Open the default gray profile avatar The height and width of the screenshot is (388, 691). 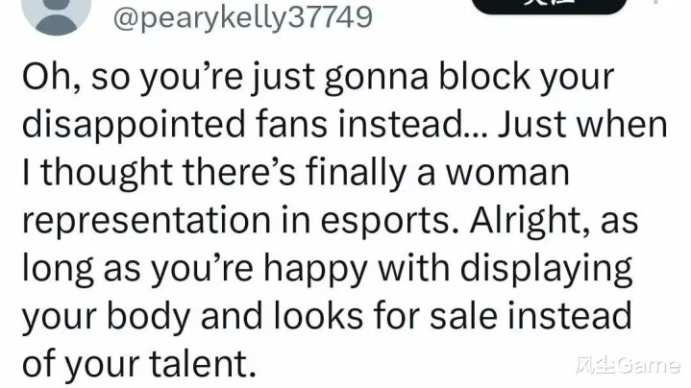click(56, 13)
